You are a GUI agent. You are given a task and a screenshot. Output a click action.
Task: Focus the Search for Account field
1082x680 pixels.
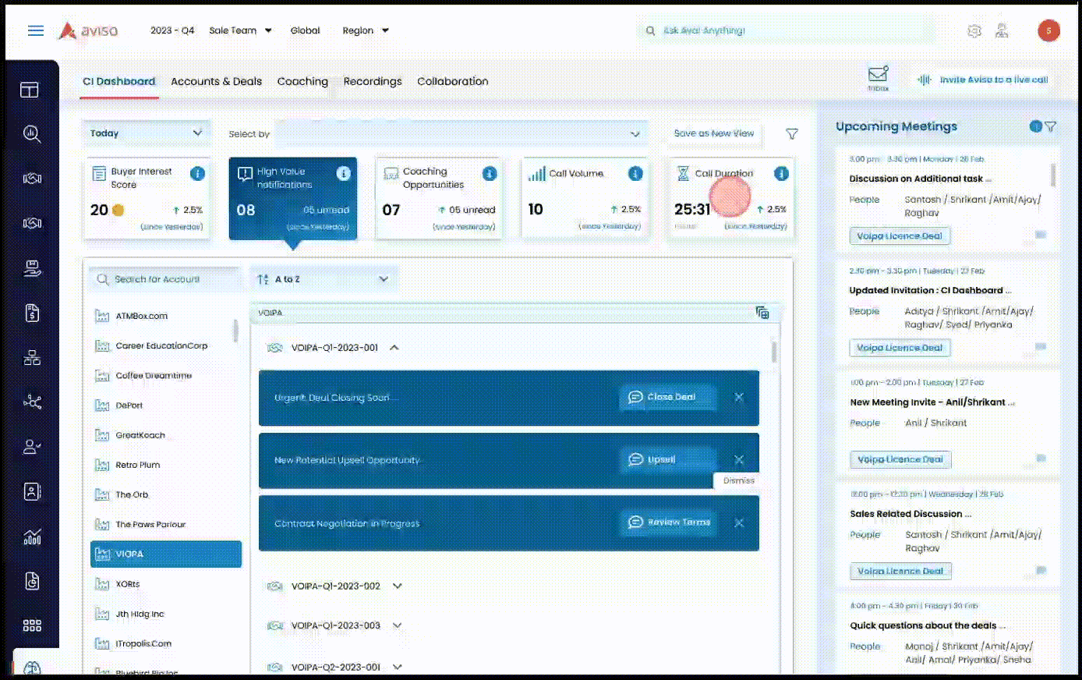click(x=164, y=279)
